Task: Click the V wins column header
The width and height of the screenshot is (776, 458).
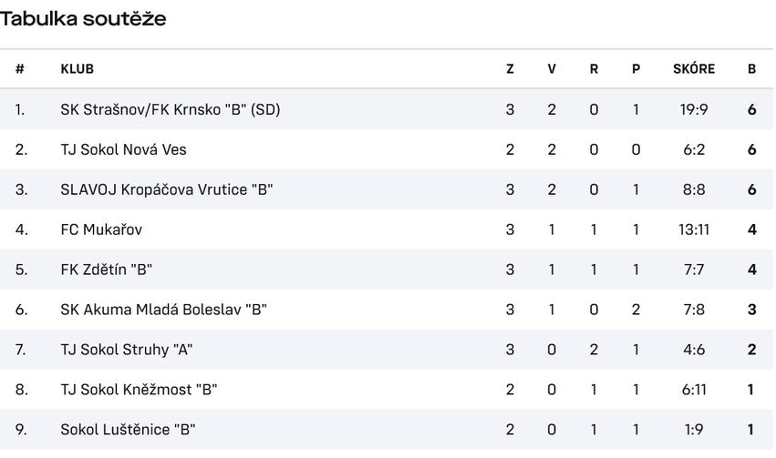Action: click(x=552, y=69)
